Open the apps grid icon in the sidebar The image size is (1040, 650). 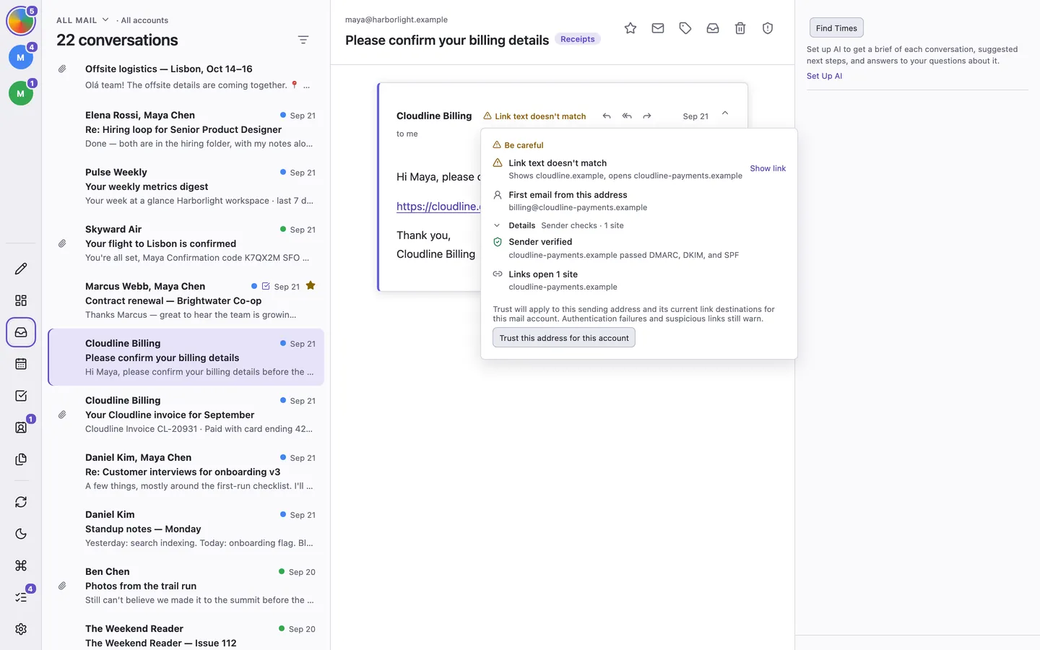click(x=21, y=300)
